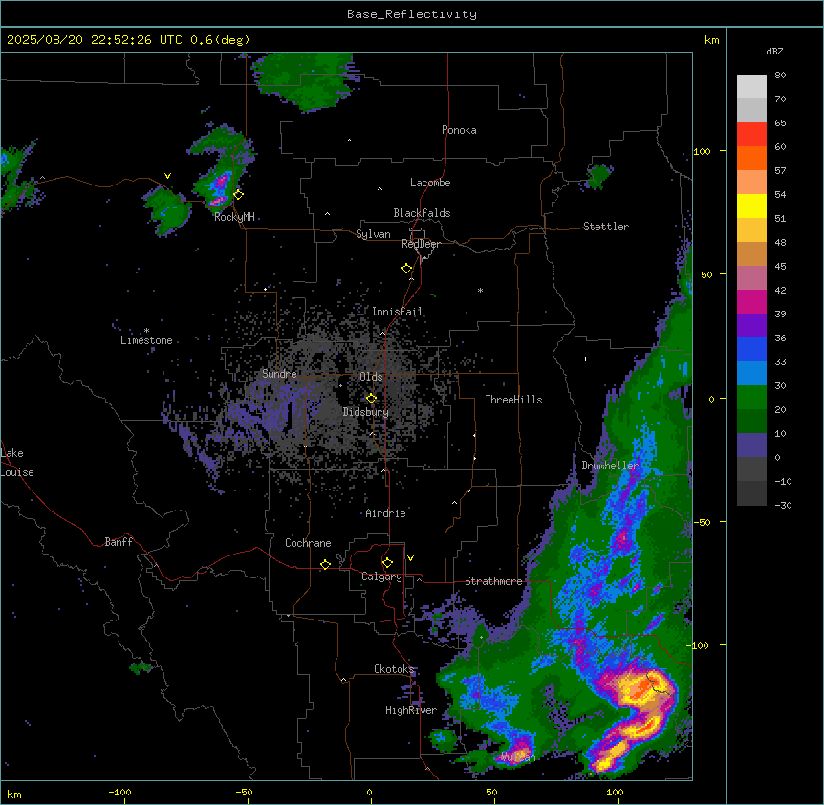Click the yellow diamond marker beside RockyMH
This screenshot has height=805, width=824.
(x=238, y=195)
